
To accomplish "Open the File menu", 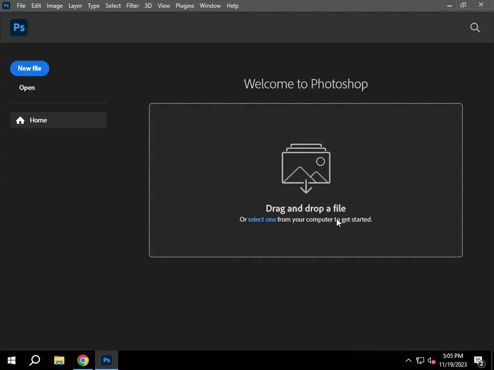I will click(x=21, y=6).
